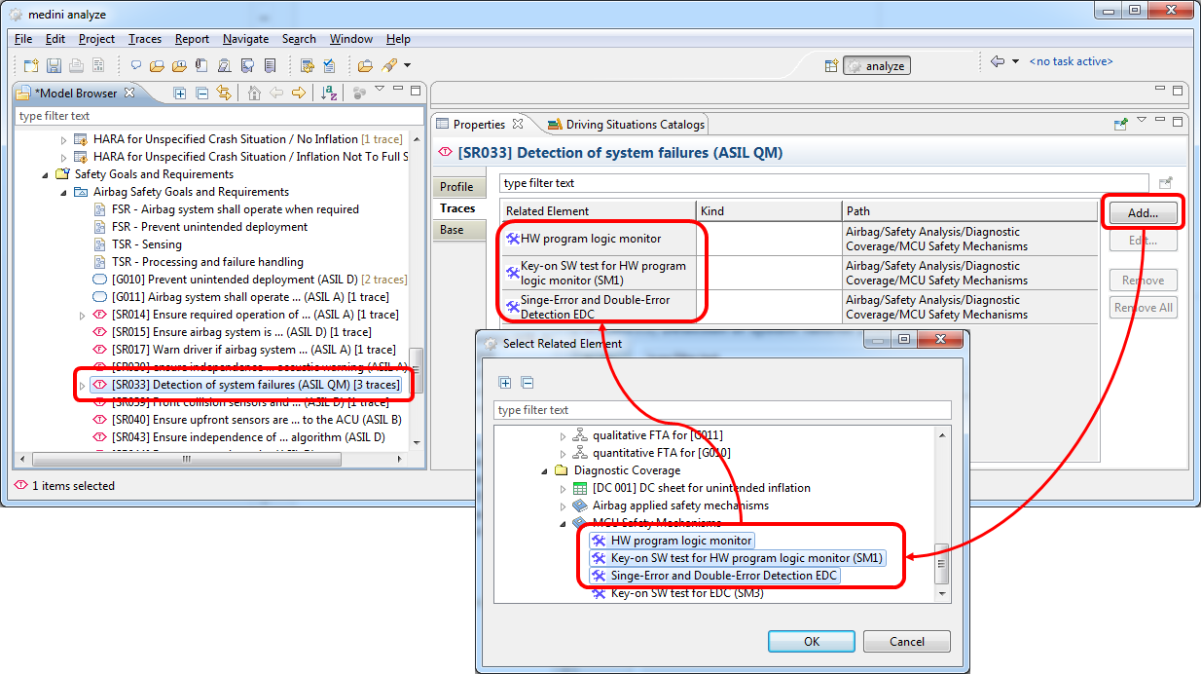The height and width of the screenshot is (674, 1201).
Task: Open the Traces menu
Action: point(145,39)
